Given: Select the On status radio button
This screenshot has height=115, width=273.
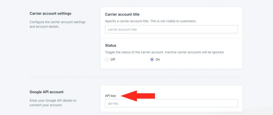Looking at the screenshot, I should pos(152,59).
